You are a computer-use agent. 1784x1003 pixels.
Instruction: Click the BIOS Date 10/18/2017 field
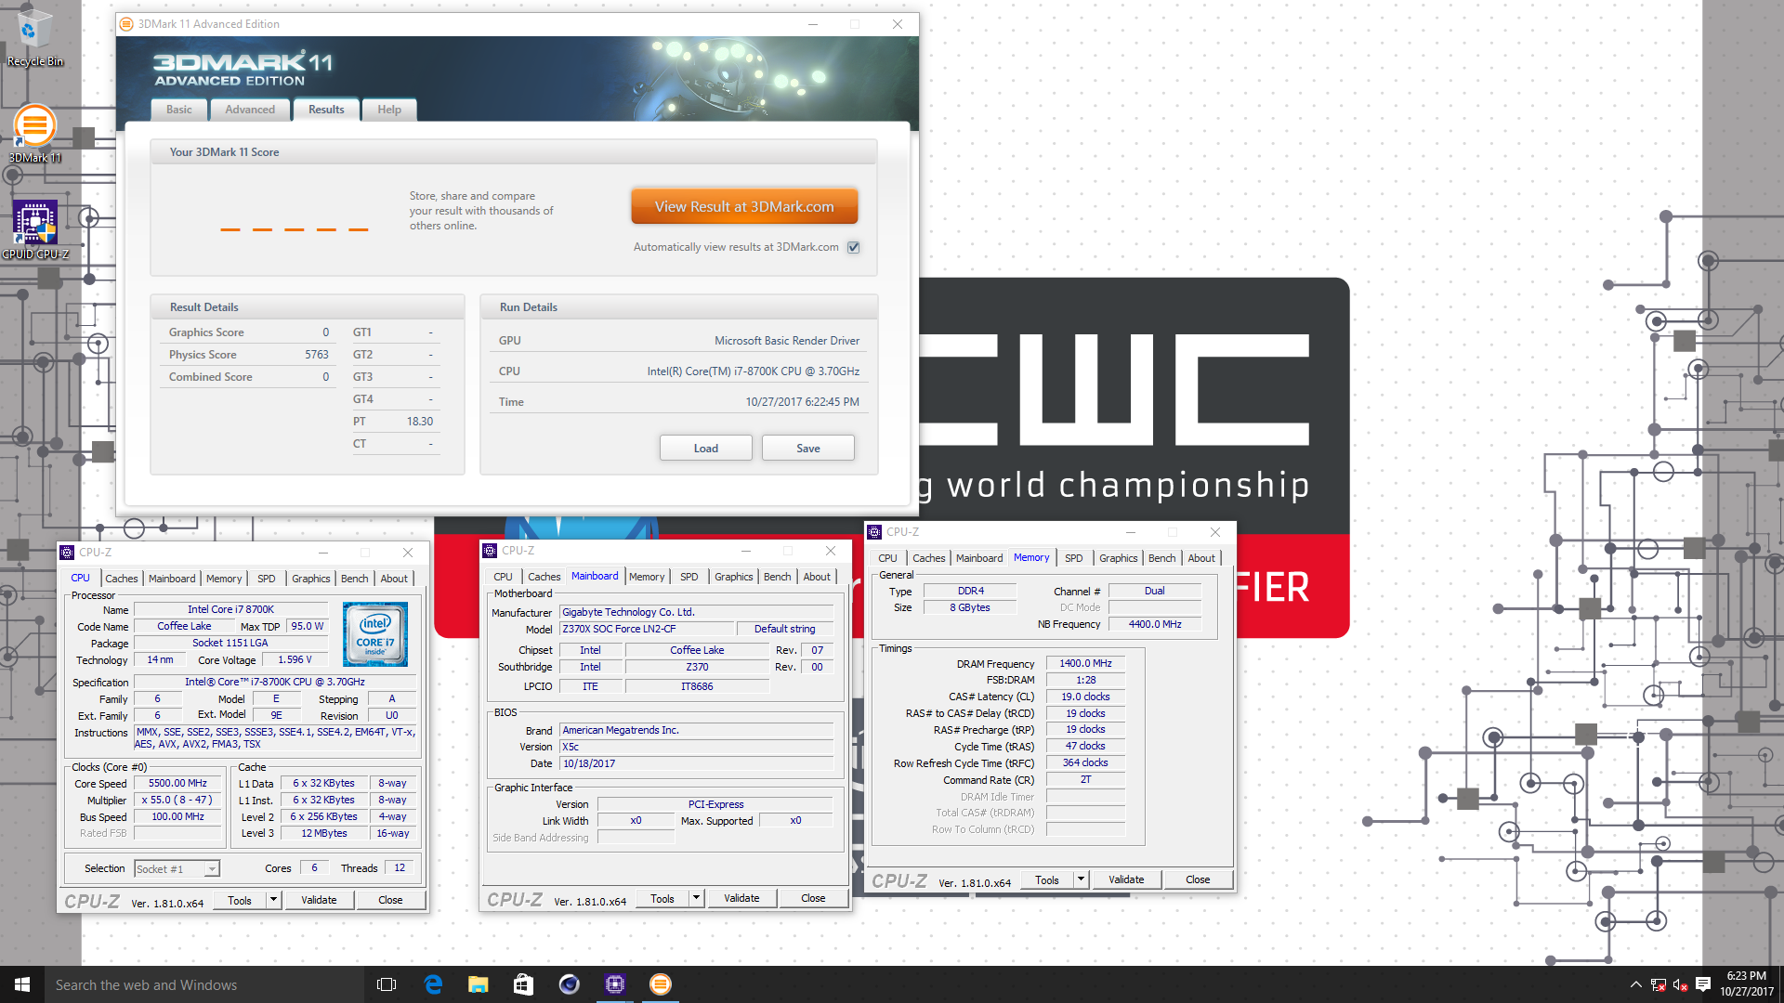(697, 763)
